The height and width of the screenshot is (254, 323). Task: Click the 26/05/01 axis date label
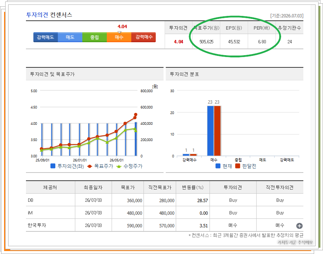(x=116, y=160)
